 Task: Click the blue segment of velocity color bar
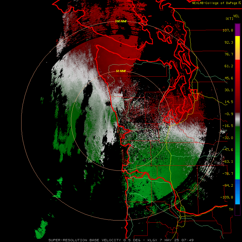pos(237,192)
